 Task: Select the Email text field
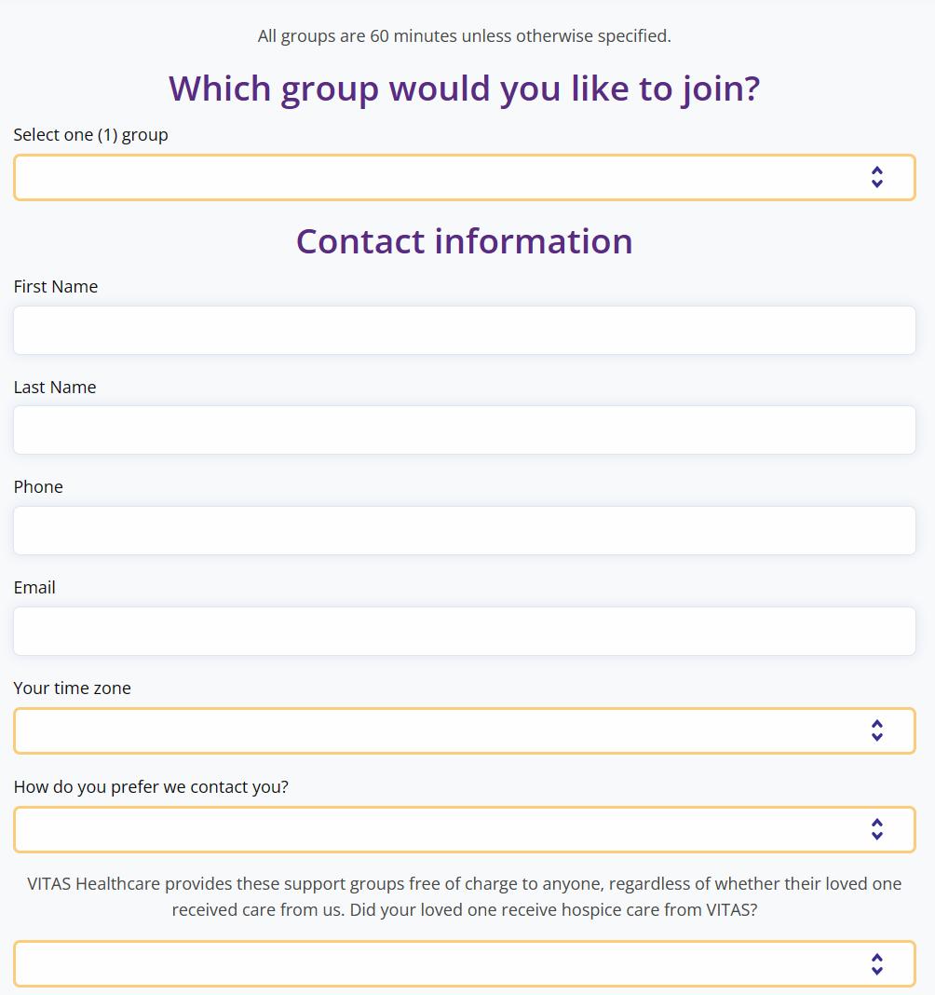(x=464, y=632)
